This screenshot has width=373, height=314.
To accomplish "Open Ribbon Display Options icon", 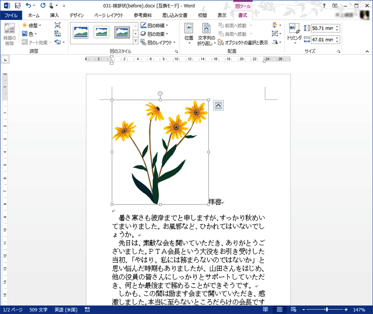I will point(335,5).
